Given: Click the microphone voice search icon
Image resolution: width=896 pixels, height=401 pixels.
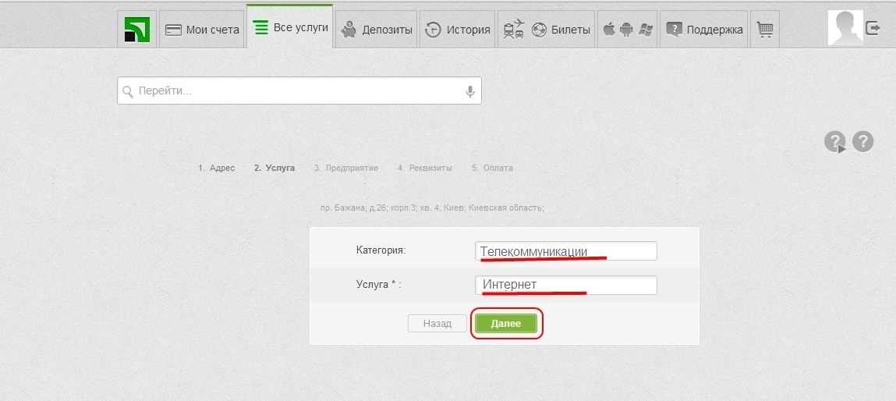Looking at the screenshot, I should (470, 91).
